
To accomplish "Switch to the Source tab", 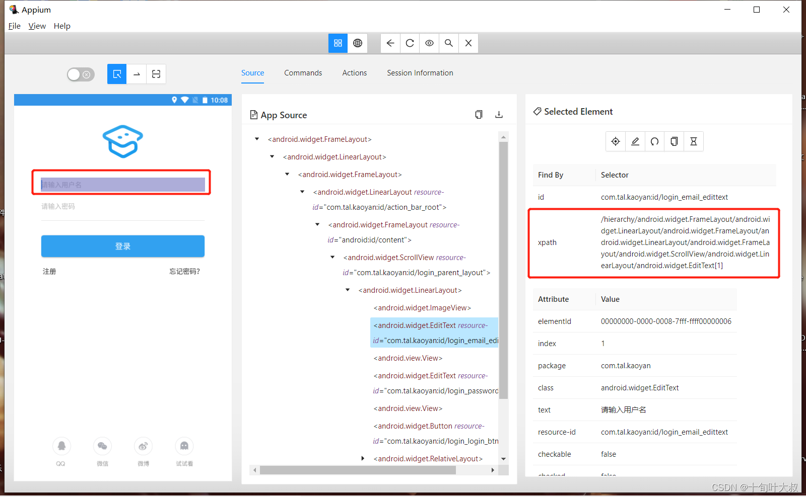I will coord(252,73).
